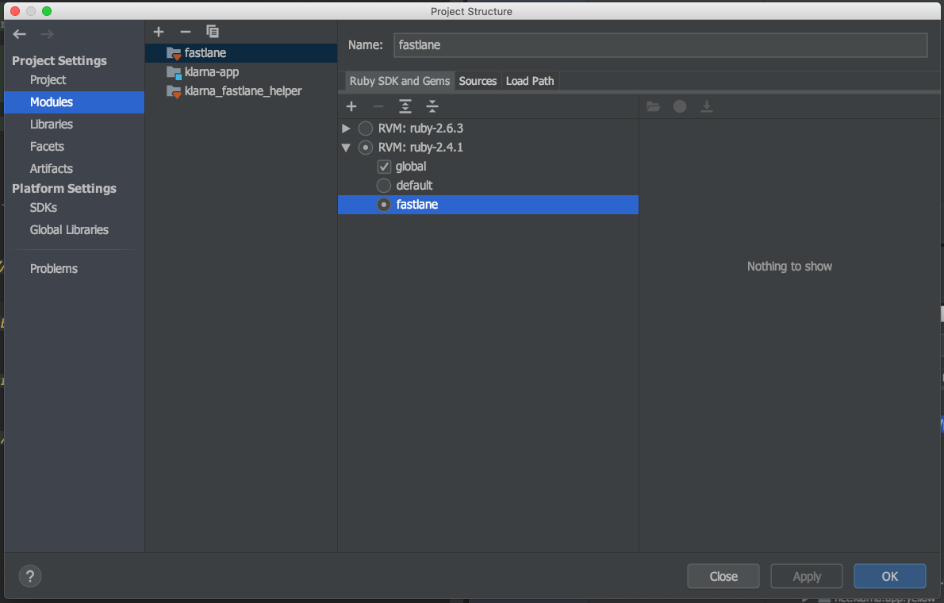Collapse the RVM ruby-2.4.1 tree node
This screenshot has width=944, height=603.
(x=346, y=147)
